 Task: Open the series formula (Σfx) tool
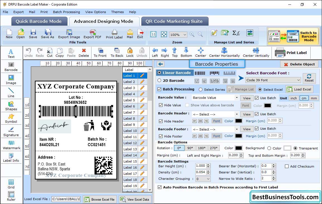pyautogui.click(x=236, y=33)
